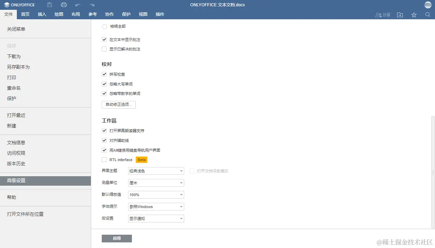Switch to the 插件 tab

160,14
